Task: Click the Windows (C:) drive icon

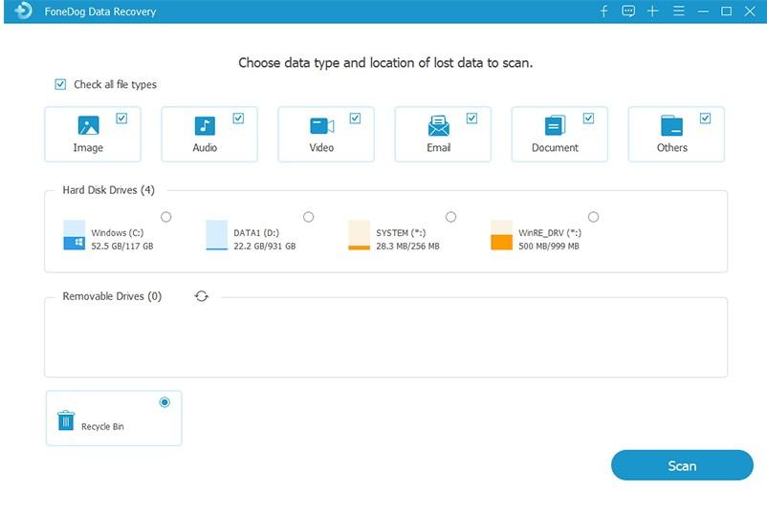Action: 75,235
